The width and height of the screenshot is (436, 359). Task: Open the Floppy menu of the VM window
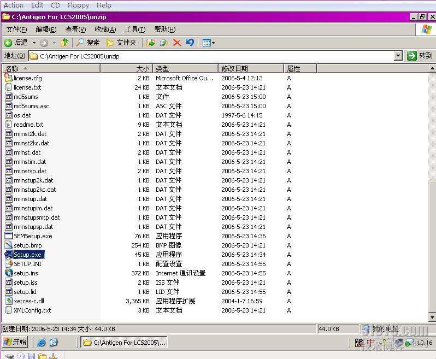click(78, 5)
